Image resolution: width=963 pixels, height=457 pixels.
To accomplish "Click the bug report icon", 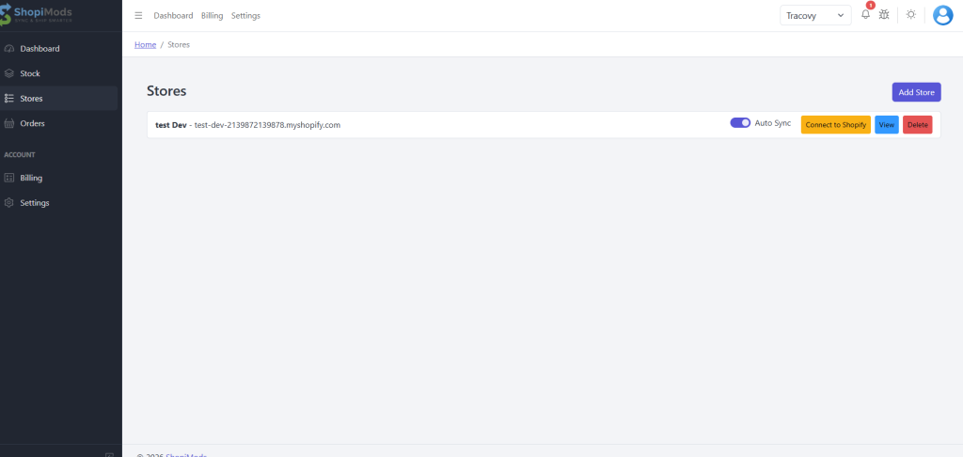I will (884, 15).
